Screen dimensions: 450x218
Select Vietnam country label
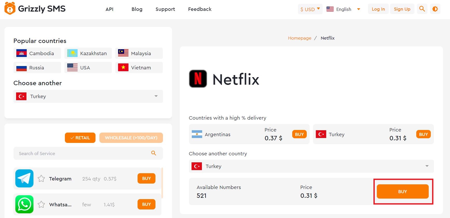(x=141, y=68)
